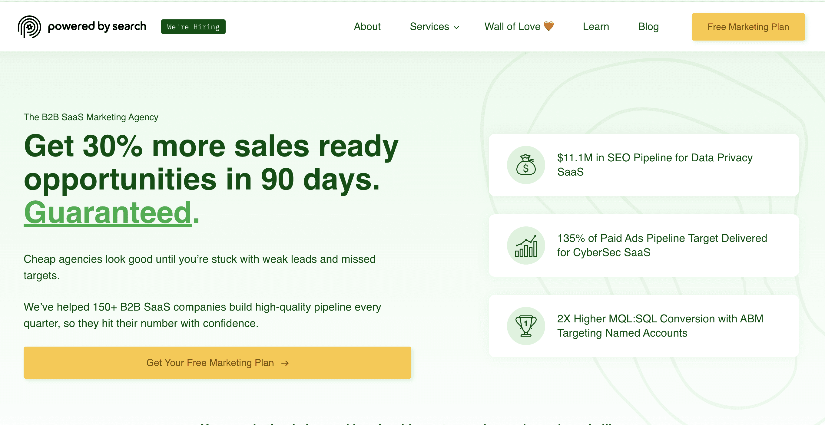Click the heart icon beside Wall of Love
Viewport: 825px width, 425px height.
[x=548, y=26]
